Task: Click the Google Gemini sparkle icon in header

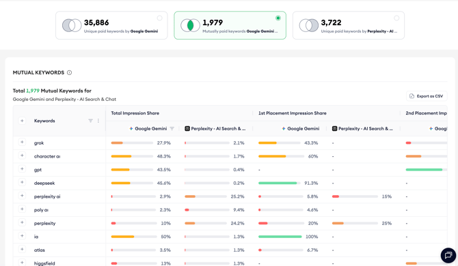Action: click(131, 128)
